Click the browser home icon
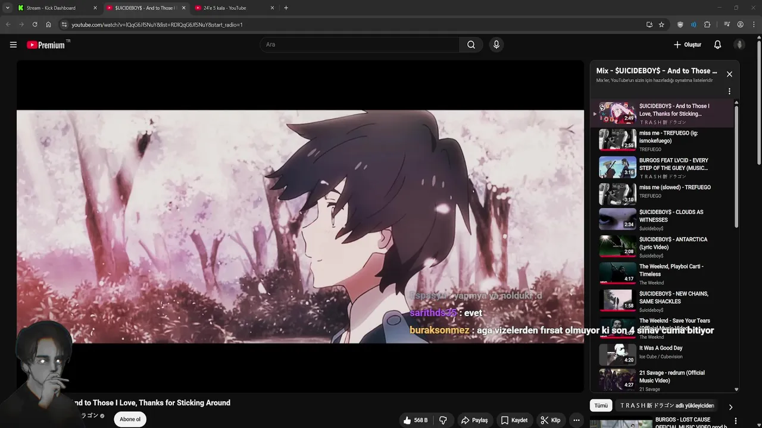This screenshot has height=428, width=762. click(x=49, y=24)
